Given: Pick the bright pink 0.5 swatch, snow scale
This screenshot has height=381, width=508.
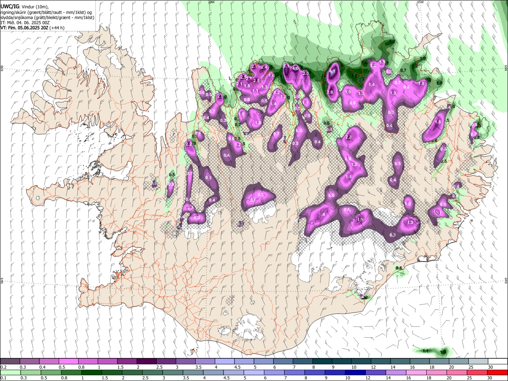Looking at the screenshot, I should pyautogui.click(x=68, y=362).
